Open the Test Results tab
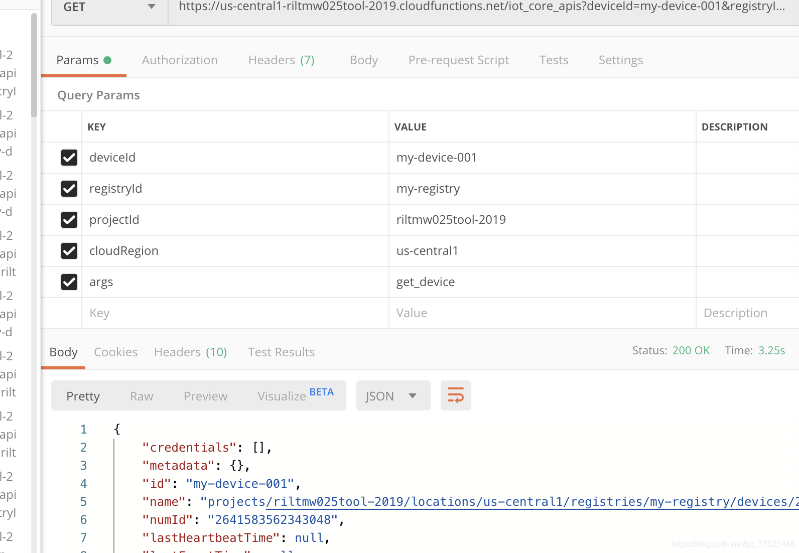The height and width of the screenshot is (553, 799). click(281, 352)
